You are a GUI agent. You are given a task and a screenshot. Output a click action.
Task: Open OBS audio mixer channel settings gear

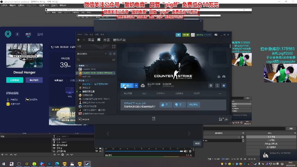[x=190, y=151]
